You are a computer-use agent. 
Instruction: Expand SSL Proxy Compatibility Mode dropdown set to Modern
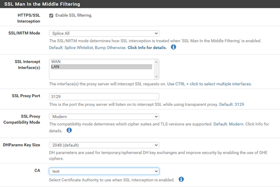(104, 117)
